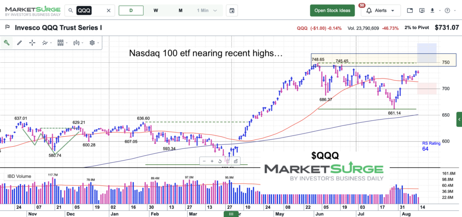Open the Alerts dropdown menu

381,10
